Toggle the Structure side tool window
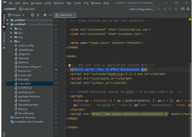Viewport: 192px width, 137px height. [4, 40]
